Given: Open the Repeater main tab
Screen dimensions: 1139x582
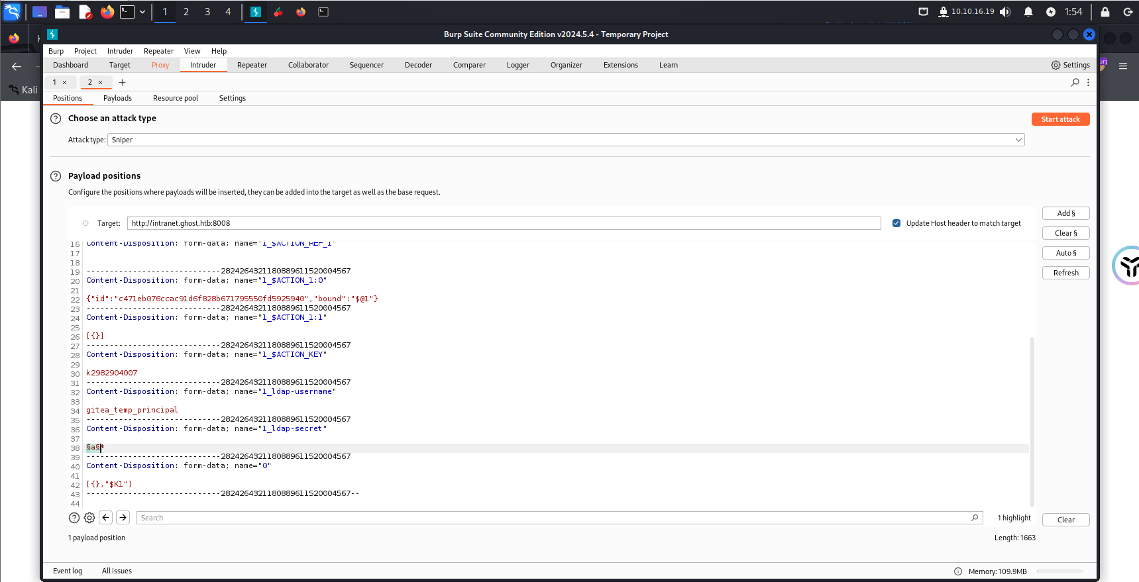Looking at the screenshot, I should point(252,65).
